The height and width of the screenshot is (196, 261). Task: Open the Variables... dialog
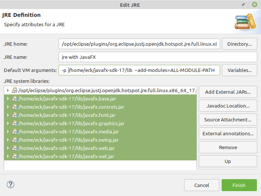point(240,70)
